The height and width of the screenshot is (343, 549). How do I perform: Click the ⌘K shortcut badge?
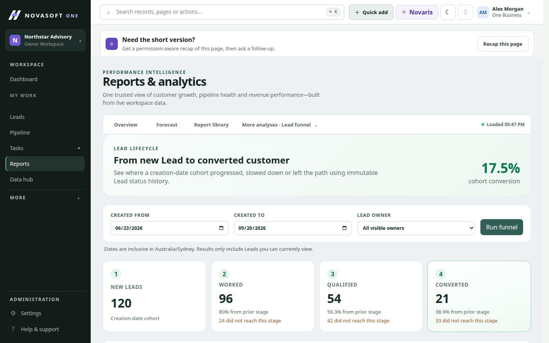pyautogui.click(x=333, y=12)
